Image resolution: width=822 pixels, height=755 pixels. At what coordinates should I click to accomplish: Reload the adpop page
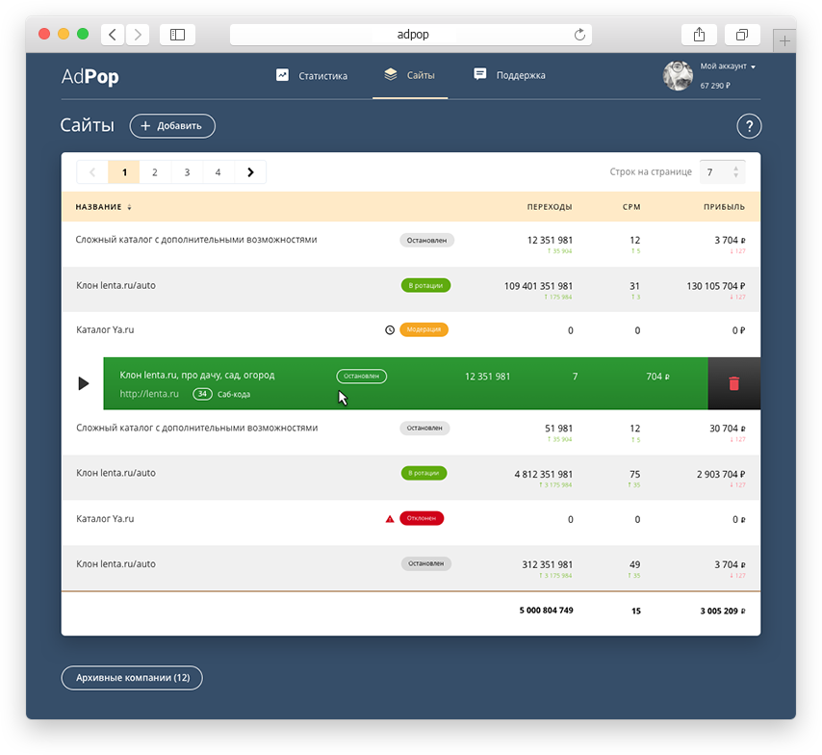point(579,35)
